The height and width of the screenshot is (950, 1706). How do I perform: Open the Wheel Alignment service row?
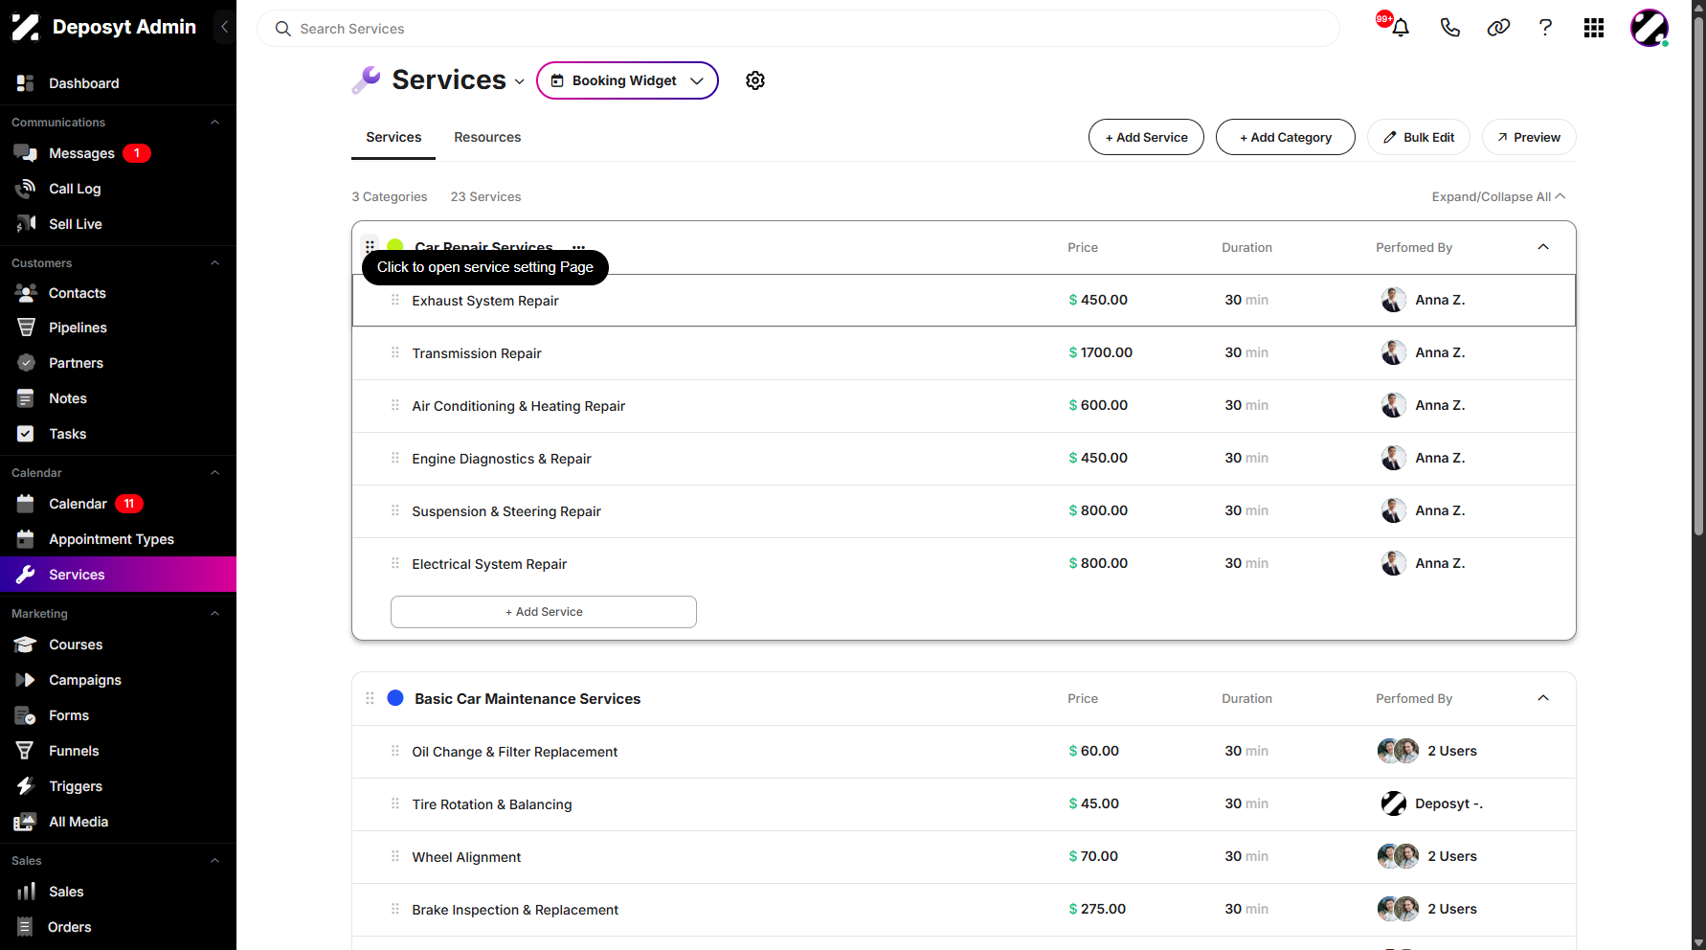coord(964,857)
